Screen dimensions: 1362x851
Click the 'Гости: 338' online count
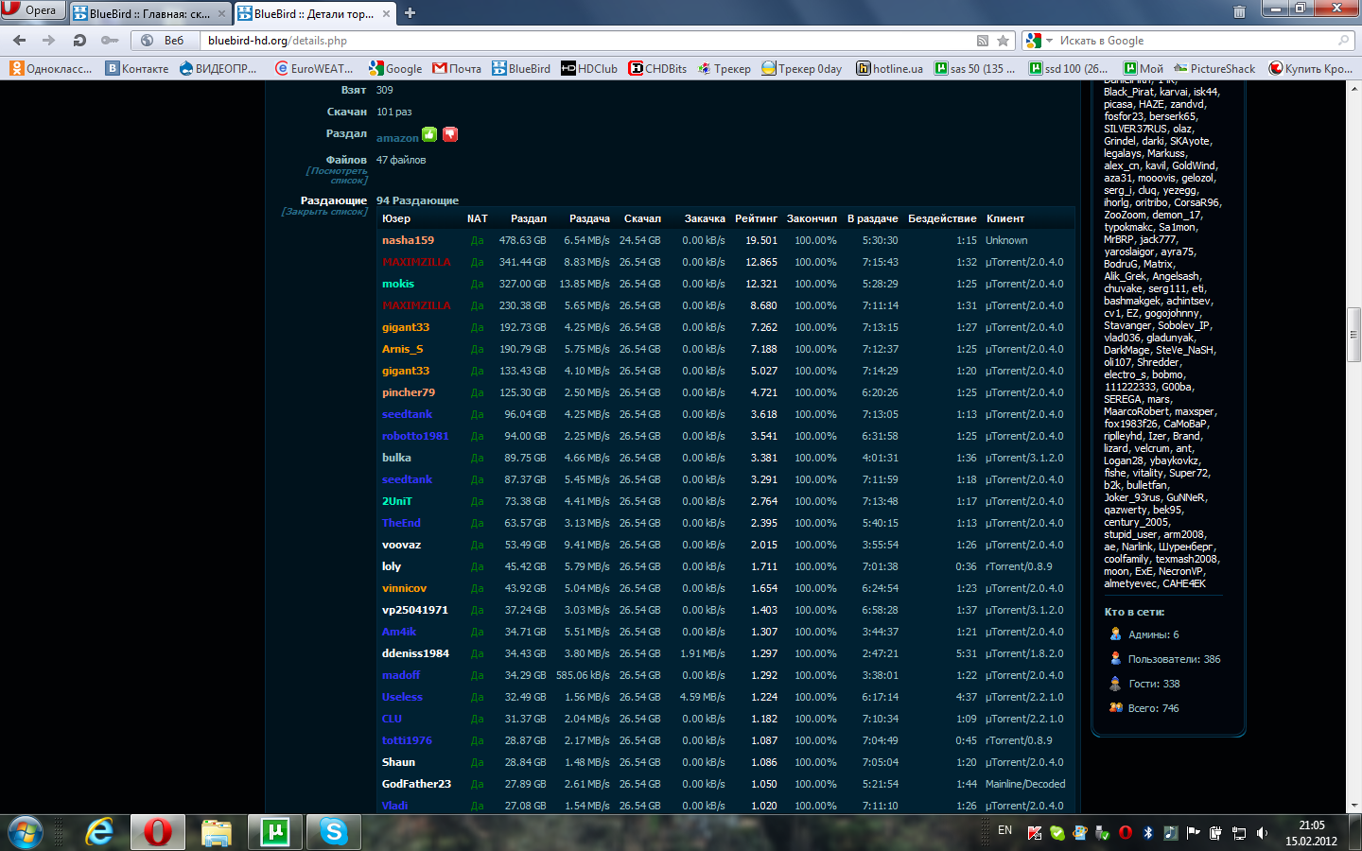(1154, 684)
